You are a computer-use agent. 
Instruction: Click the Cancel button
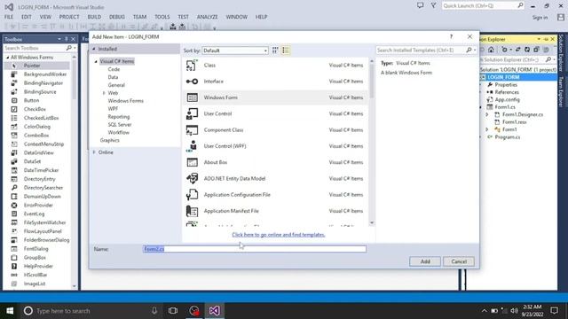(459, 261)
